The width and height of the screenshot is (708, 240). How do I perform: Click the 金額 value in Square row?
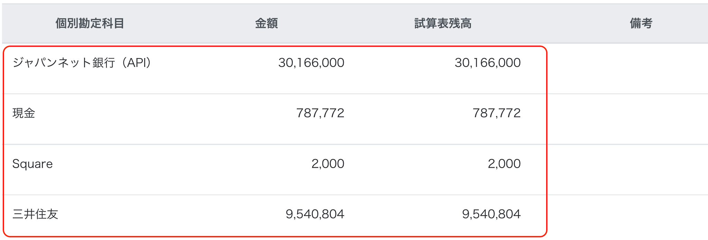[328, 164]
